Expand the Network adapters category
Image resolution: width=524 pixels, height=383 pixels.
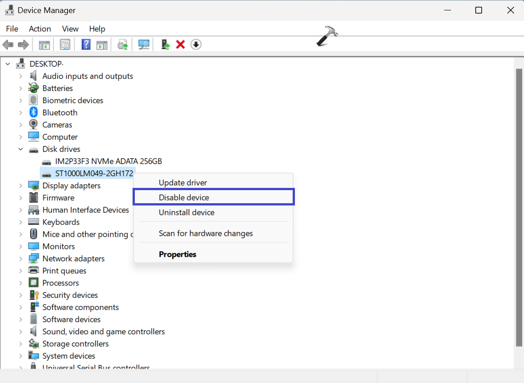(x=20, y=259)
